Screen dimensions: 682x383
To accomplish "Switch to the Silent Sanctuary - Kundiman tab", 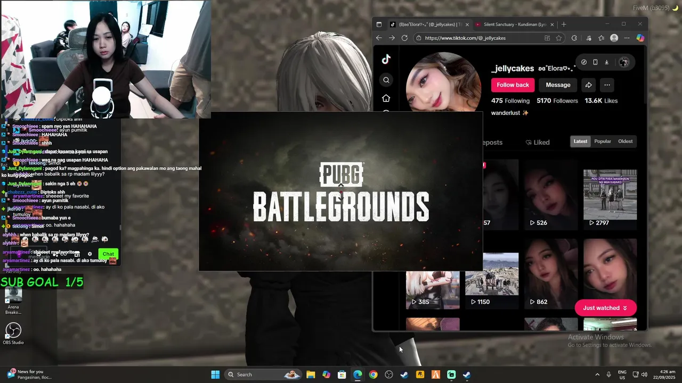I will point(515,24).
